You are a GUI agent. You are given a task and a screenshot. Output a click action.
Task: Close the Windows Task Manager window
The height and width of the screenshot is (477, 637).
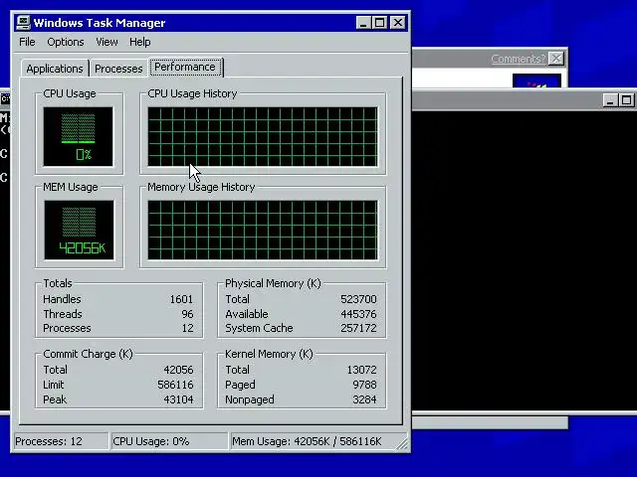tap(398, 23)
